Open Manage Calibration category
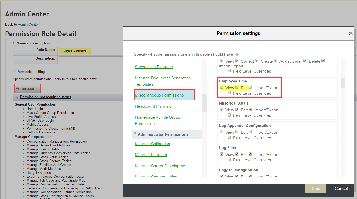Viewport: 357px width, 199px height. [153, 144]
